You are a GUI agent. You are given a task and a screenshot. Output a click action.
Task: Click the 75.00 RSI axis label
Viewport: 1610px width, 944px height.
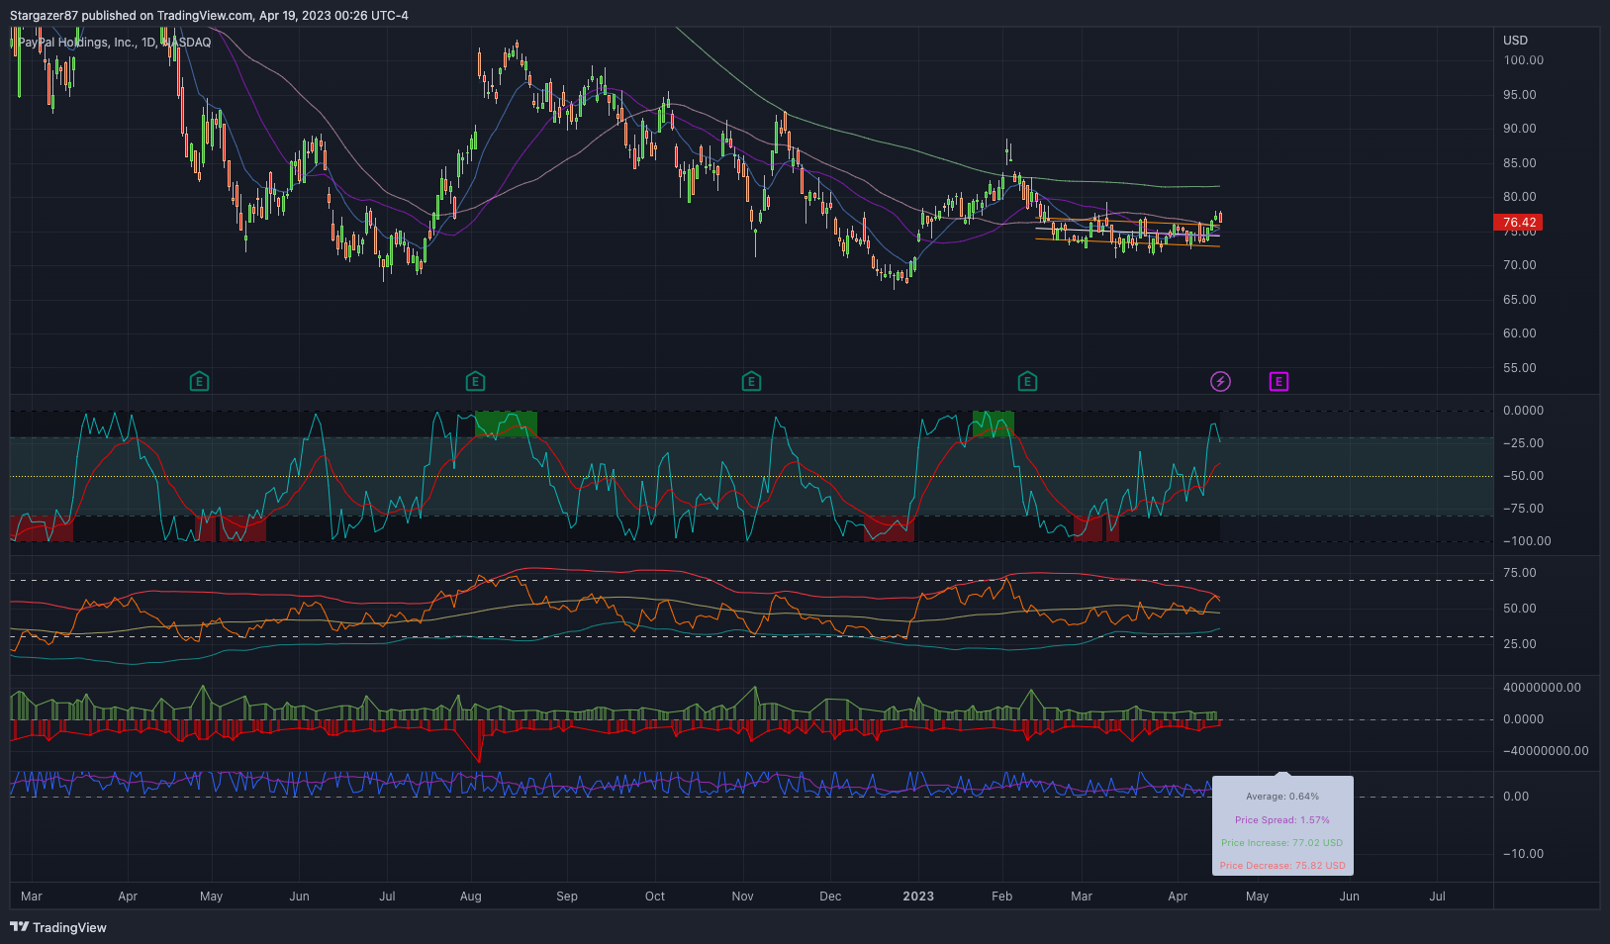tap(1520, 573)
